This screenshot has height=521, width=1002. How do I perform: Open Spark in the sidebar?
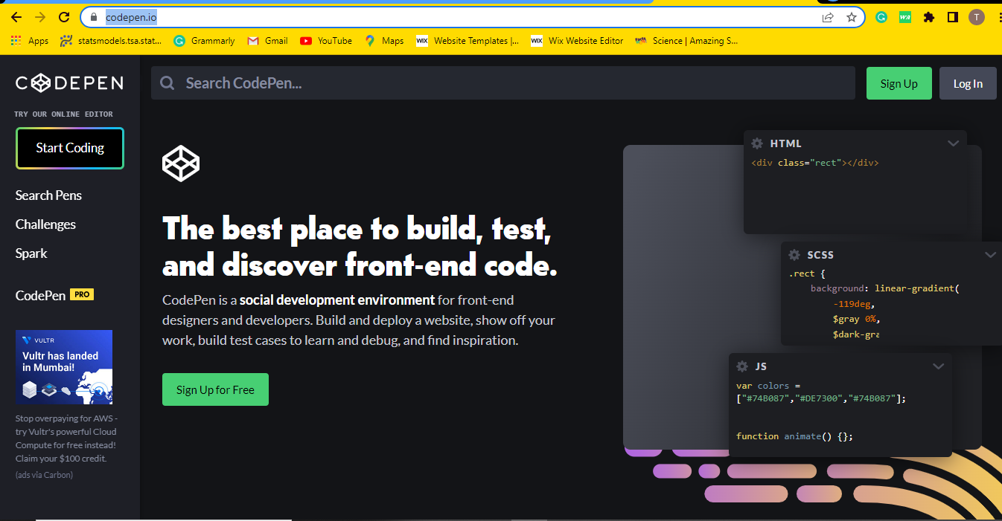[x=31, y=253]
